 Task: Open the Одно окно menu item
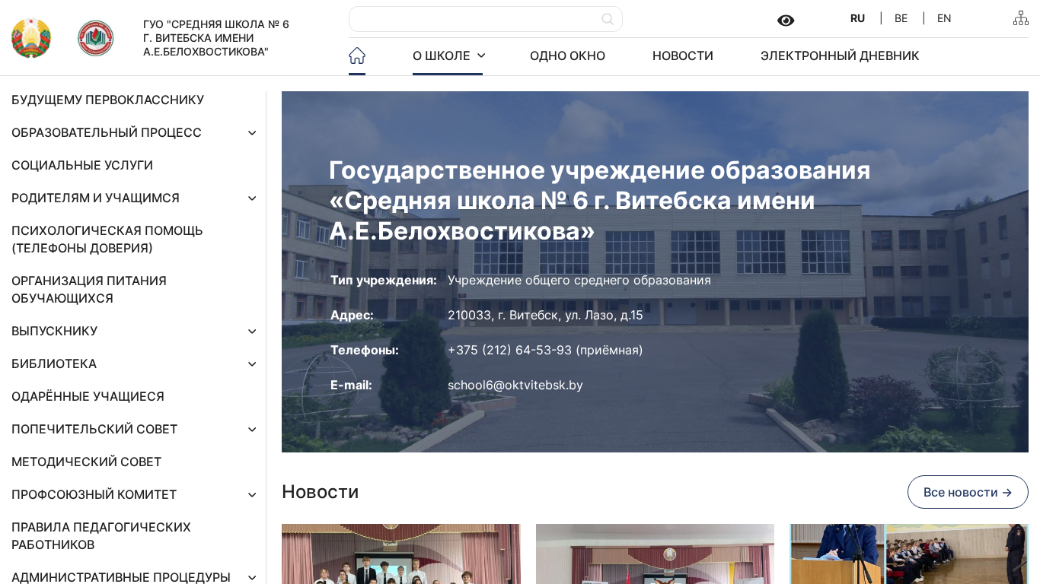click(x=567, y=56)
